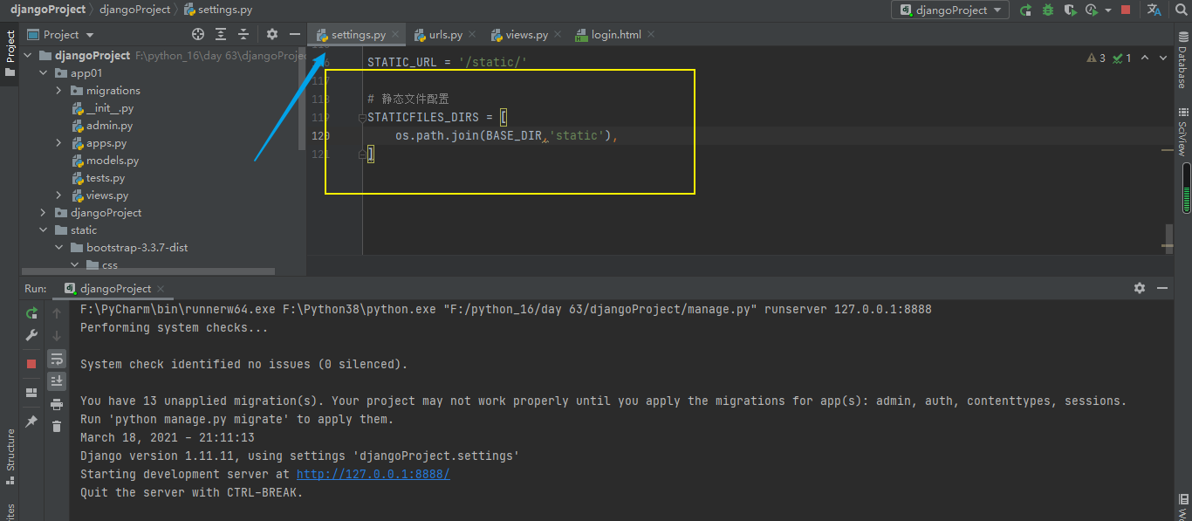The image size is (1192, 521).
Task: Hide the Run tool window
Action: click(x=1162, y=288)
